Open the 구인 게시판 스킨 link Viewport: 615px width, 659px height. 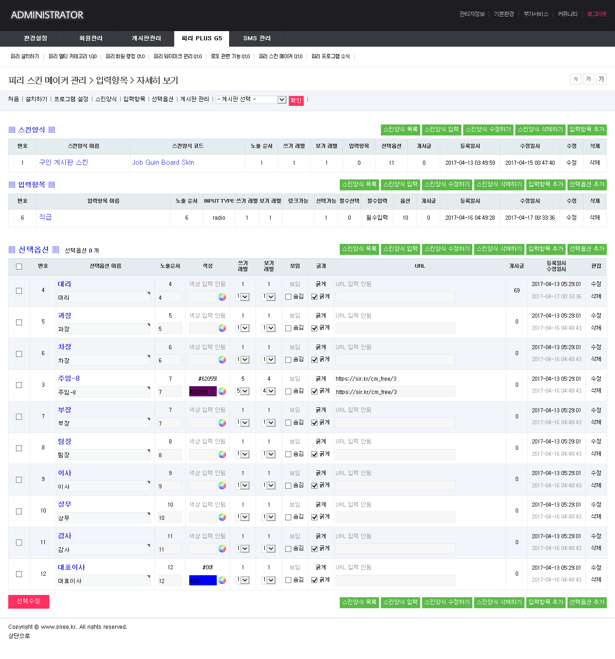(64, 162)
